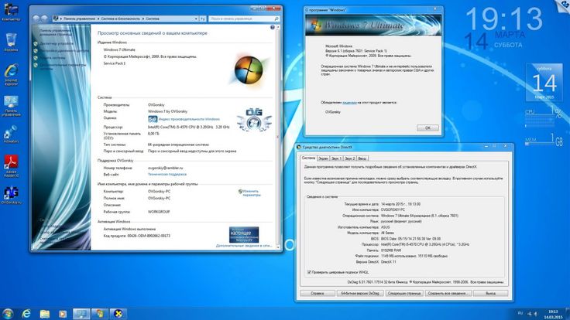The image size is (570, 320).
Task: Click the Справка button in DirectX dialog
Action: (x=318, y=293)
